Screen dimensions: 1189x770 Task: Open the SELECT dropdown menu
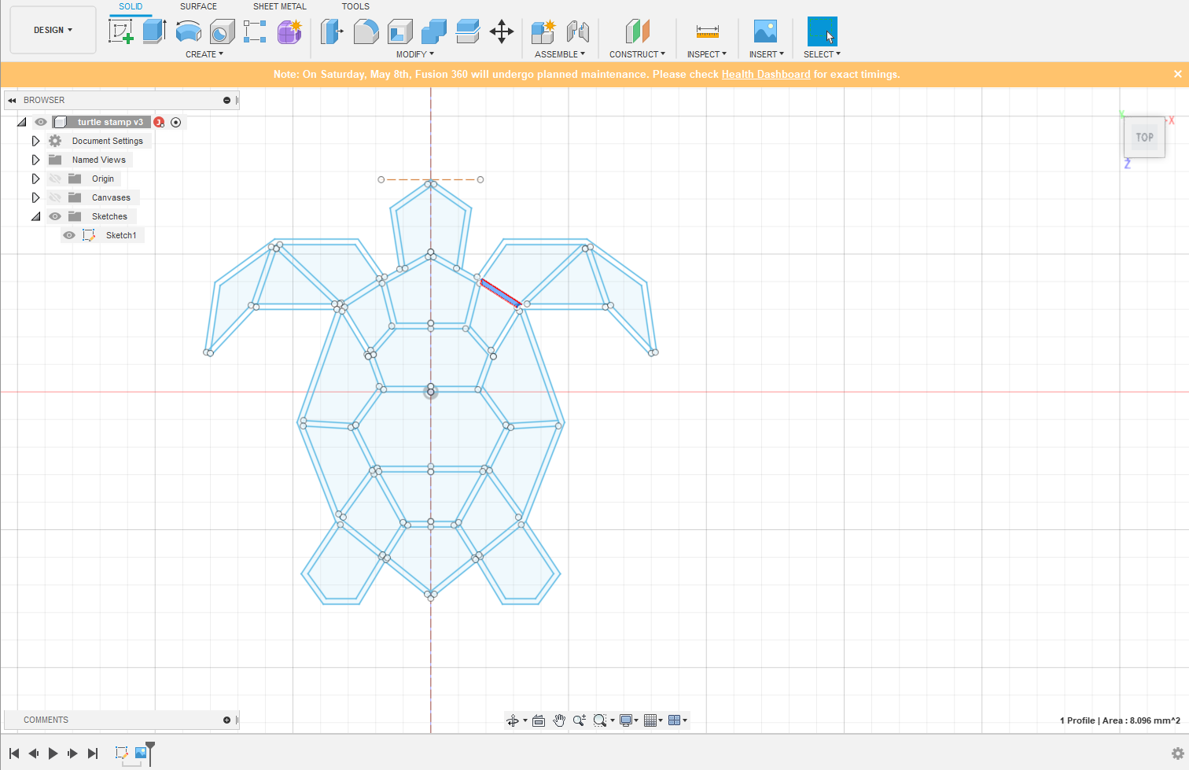(x=822, y=54)
